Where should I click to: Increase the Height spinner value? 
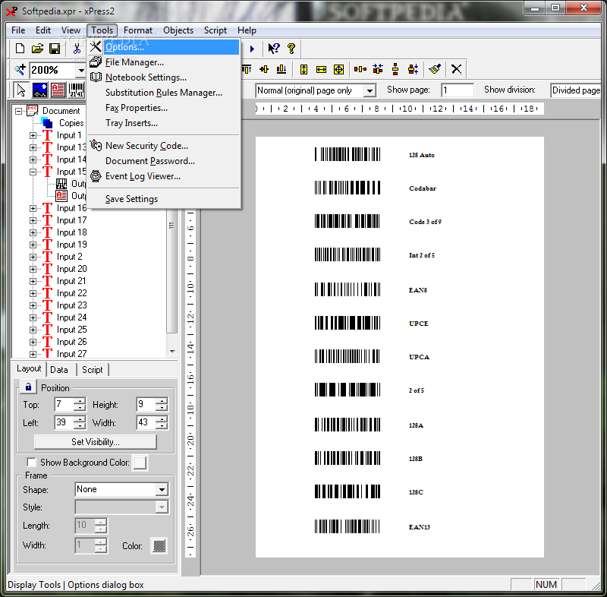coord(162,401)
